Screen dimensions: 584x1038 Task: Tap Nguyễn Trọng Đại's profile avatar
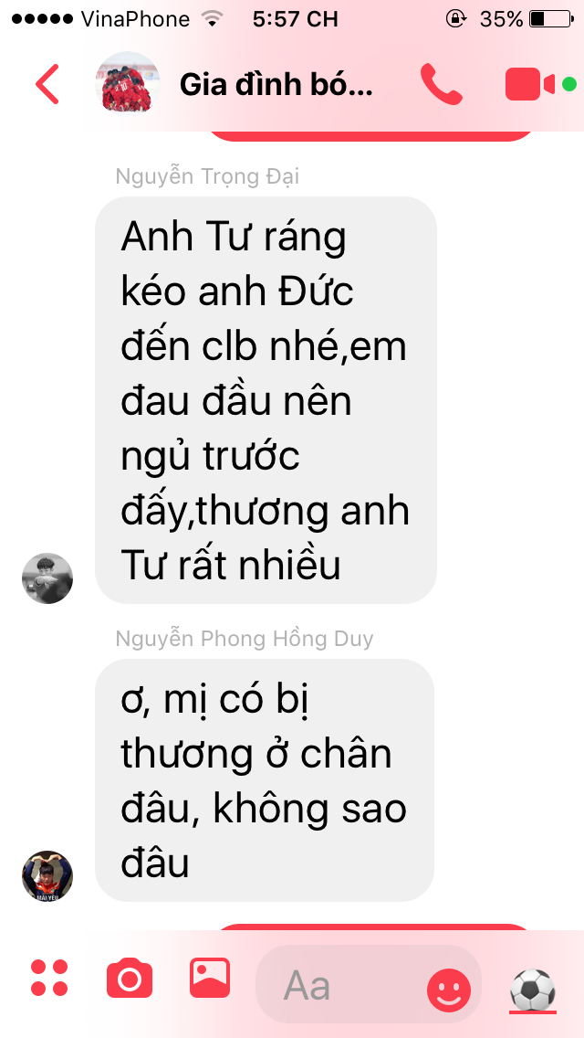coord(47,577)
